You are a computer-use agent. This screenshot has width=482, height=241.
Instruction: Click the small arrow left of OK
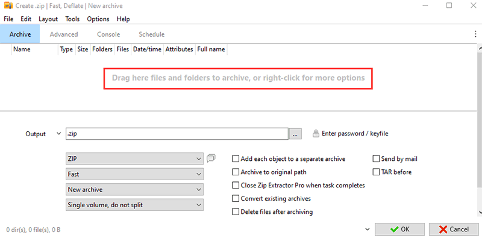click(367, 230)
